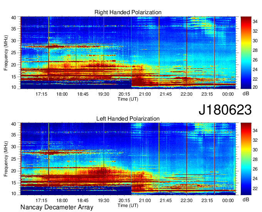Click the 10 MHz tick on the top plot
Image resolution: width=262 pixels, height=212 pixels.
coord(14,87)
